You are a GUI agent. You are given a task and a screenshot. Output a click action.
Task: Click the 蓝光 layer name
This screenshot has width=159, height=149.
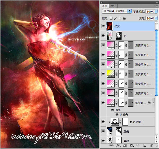point(126,131)
